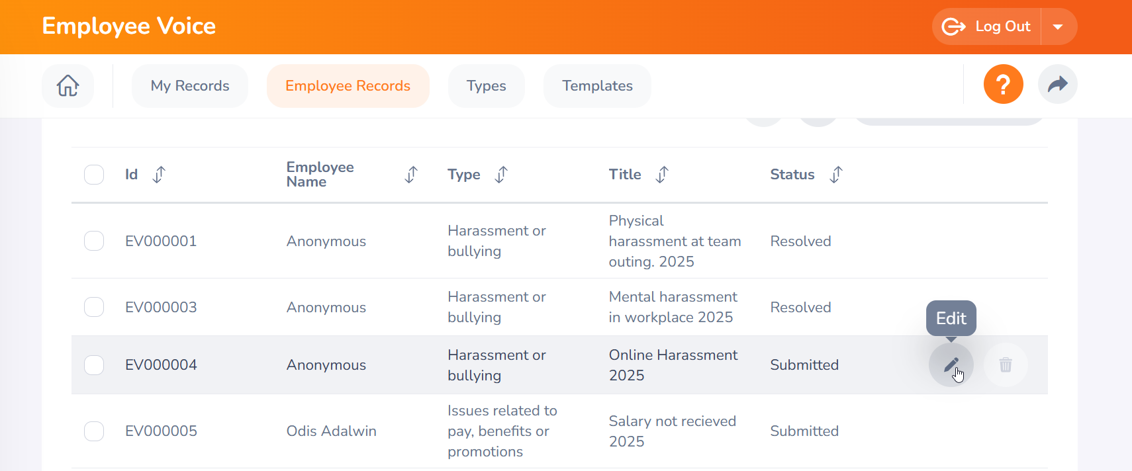Switch to My Records tab
Screen dimensions: 1132x471
(190, 86)
